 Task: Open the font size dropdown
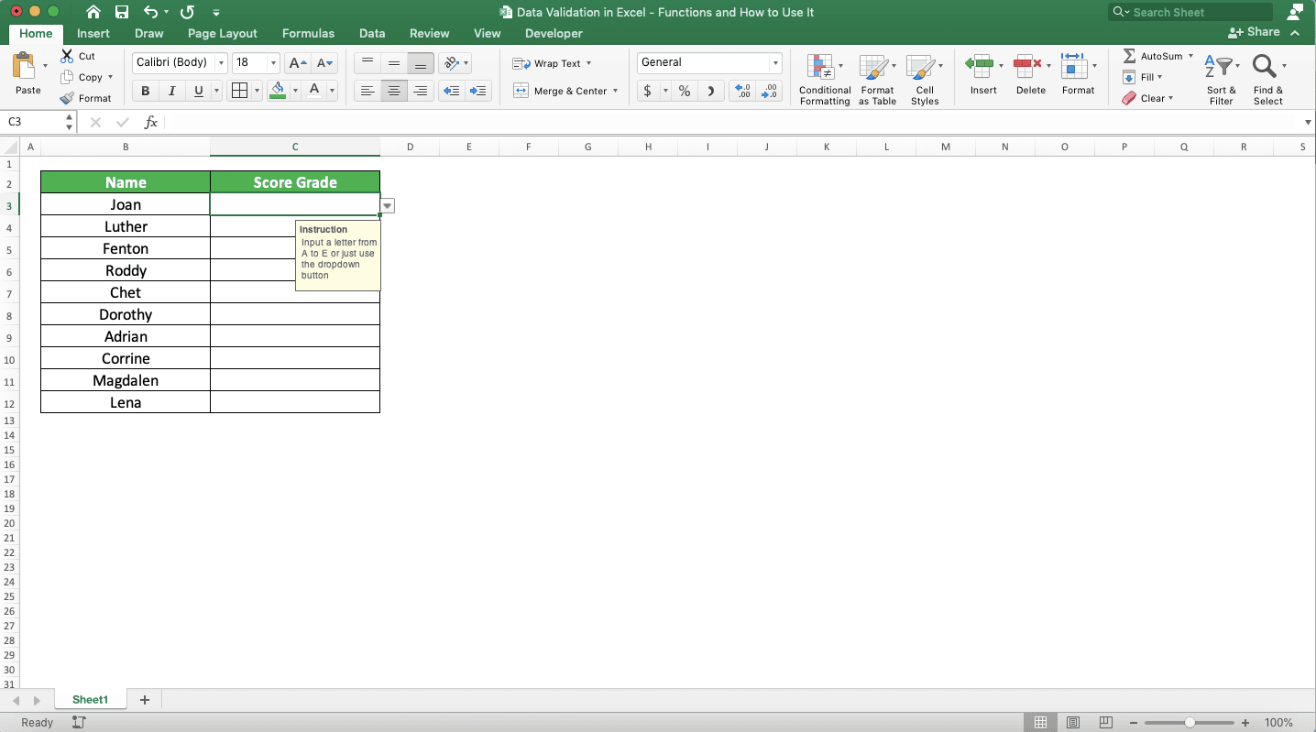(x=273, y=63)
